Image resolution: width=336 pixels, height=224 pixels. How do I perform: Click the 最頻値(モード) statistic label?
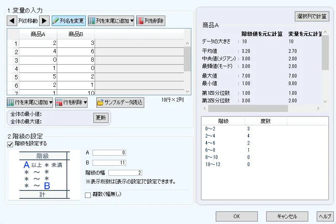(x=217, y=66)
